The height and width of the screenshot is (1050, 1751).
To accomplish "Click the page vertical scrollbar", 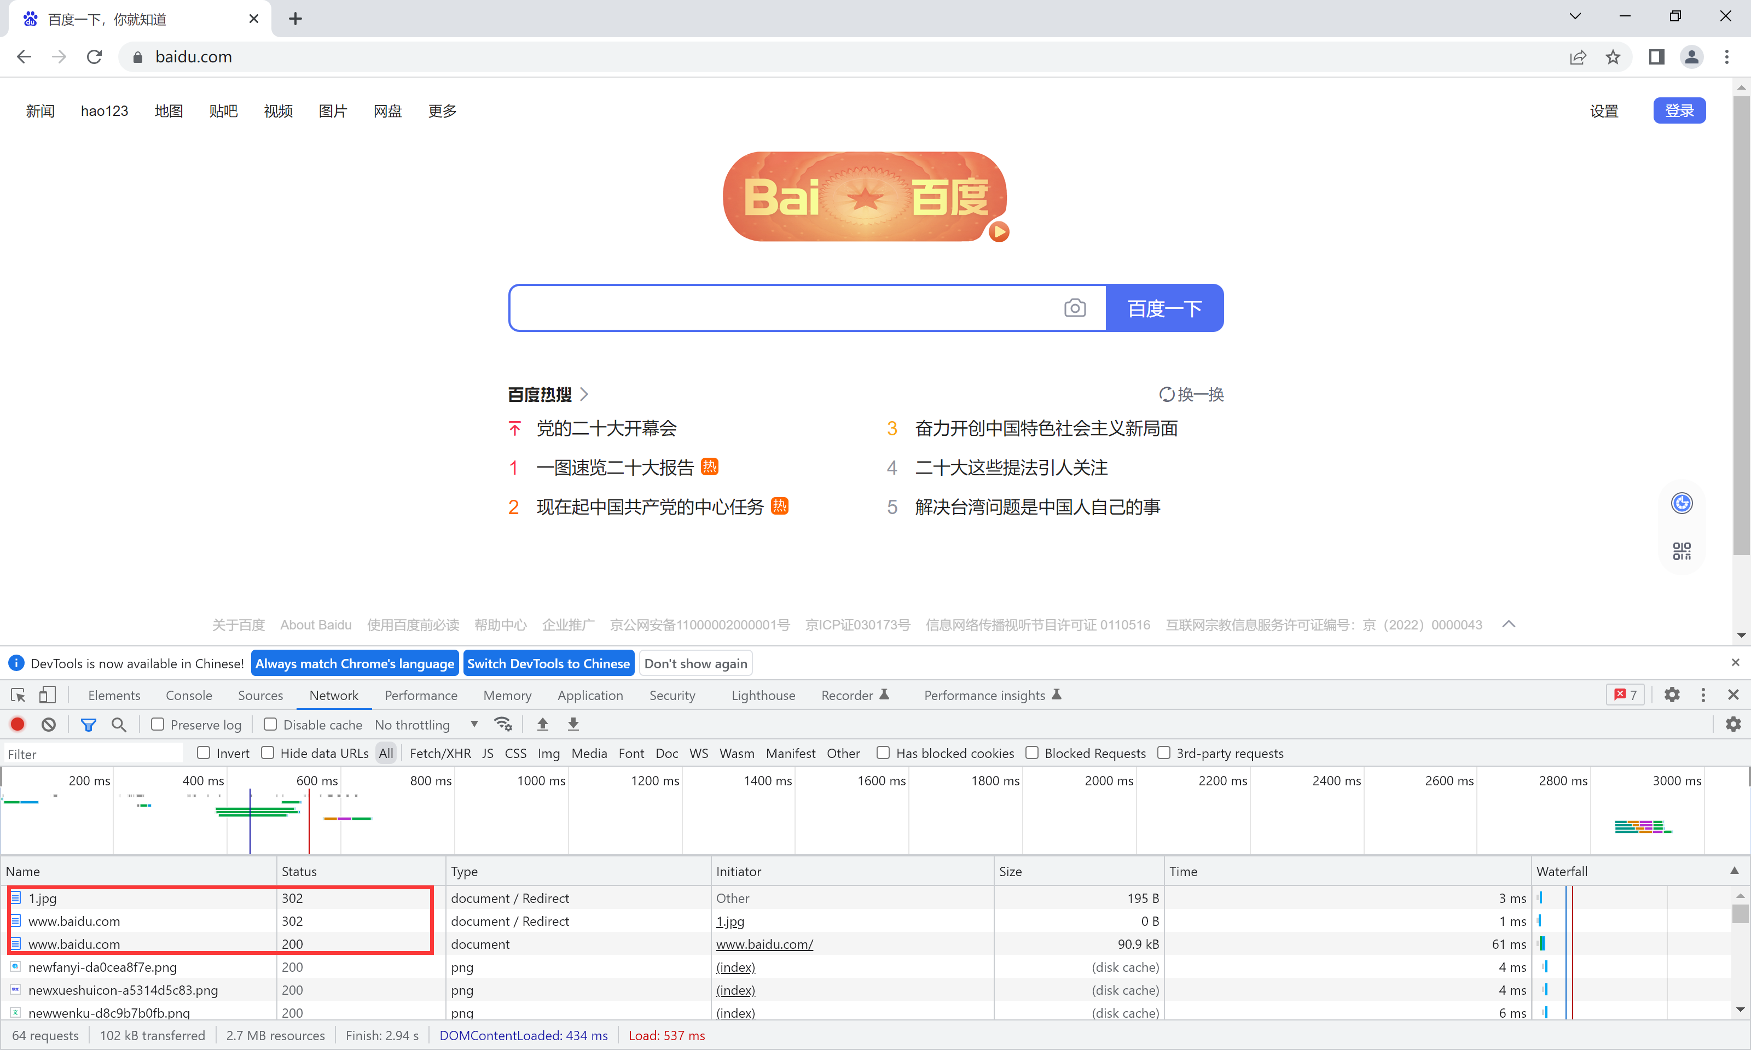I will (1741, 325).
